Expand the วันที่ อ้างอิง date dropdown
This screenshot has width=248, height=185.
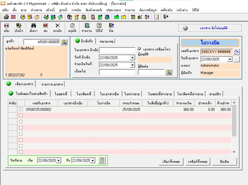pyautogui.click(x=132, y=58)
